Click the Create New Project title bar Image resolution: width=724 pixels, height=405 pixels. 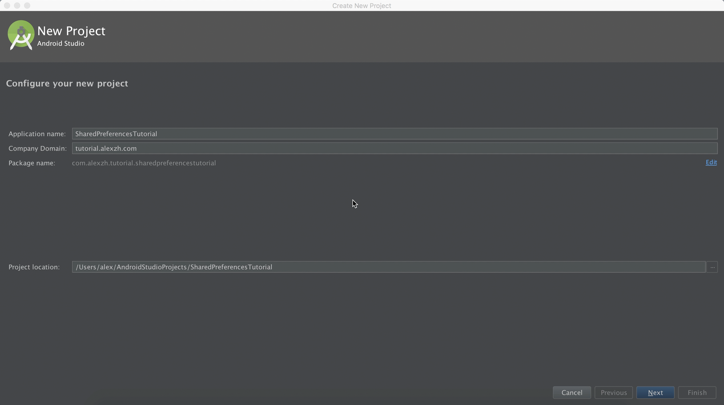point(361,6)
